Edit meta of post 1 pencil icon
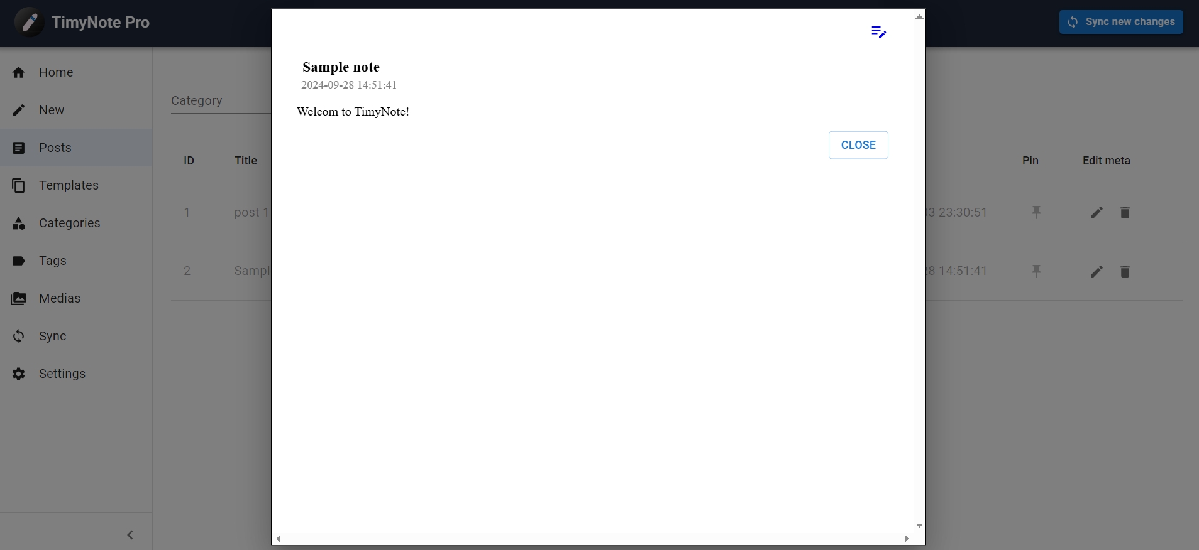This screenshot has width=1199, height=550. pos(1096,213)
